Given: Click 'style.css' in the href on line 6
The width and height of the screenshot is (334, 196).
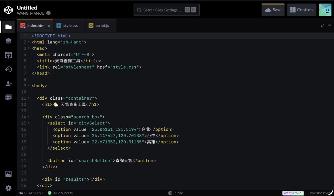Looking at the screenshot, I should coord(124,67).
